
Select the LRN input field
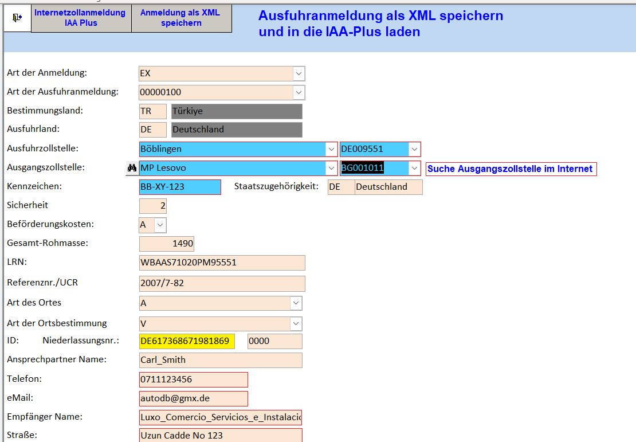(222, 263)
